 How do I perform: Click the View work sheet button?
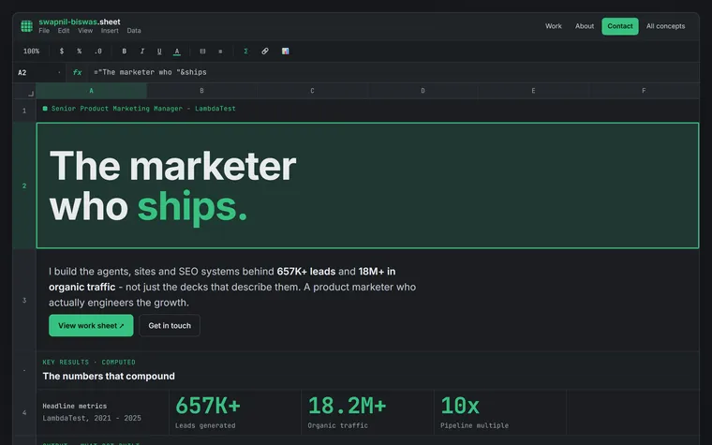[91, 326]
